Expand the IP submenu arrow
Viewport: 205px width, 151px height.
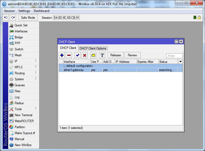point(36,61)
